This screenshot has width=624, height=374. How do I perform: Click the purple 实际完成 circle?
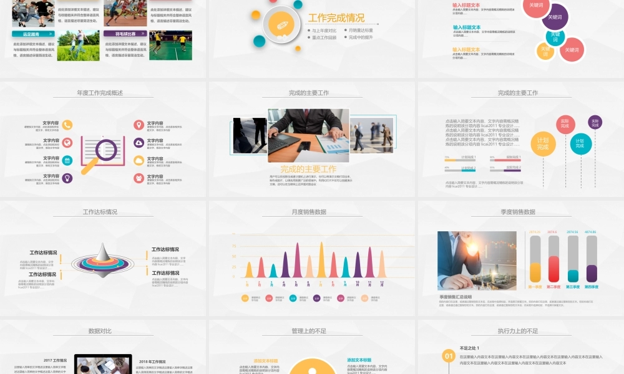[595, 122]
